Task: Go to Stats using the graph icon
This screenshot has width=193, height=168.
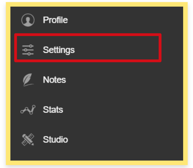Action: click(x=28, y=110)
